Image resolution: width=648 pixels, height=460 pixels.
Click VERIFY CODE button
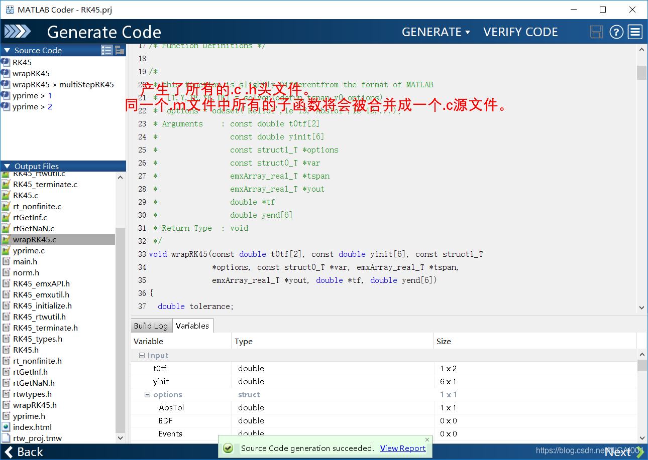click(520, 32)
